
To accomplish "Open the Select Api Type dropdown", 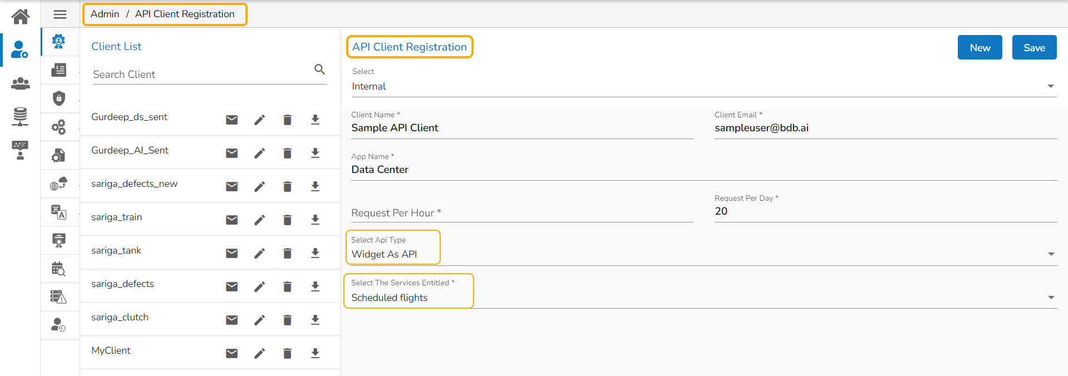I will [x=1050, y=254].
